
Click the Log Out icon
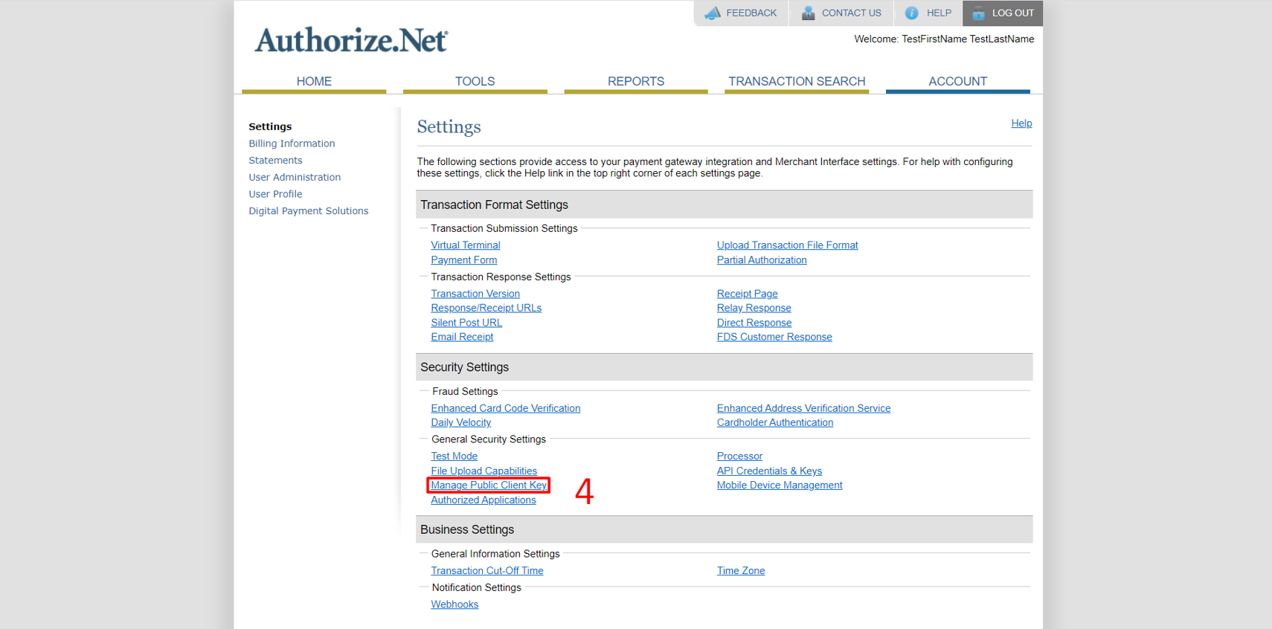[978, 13]
